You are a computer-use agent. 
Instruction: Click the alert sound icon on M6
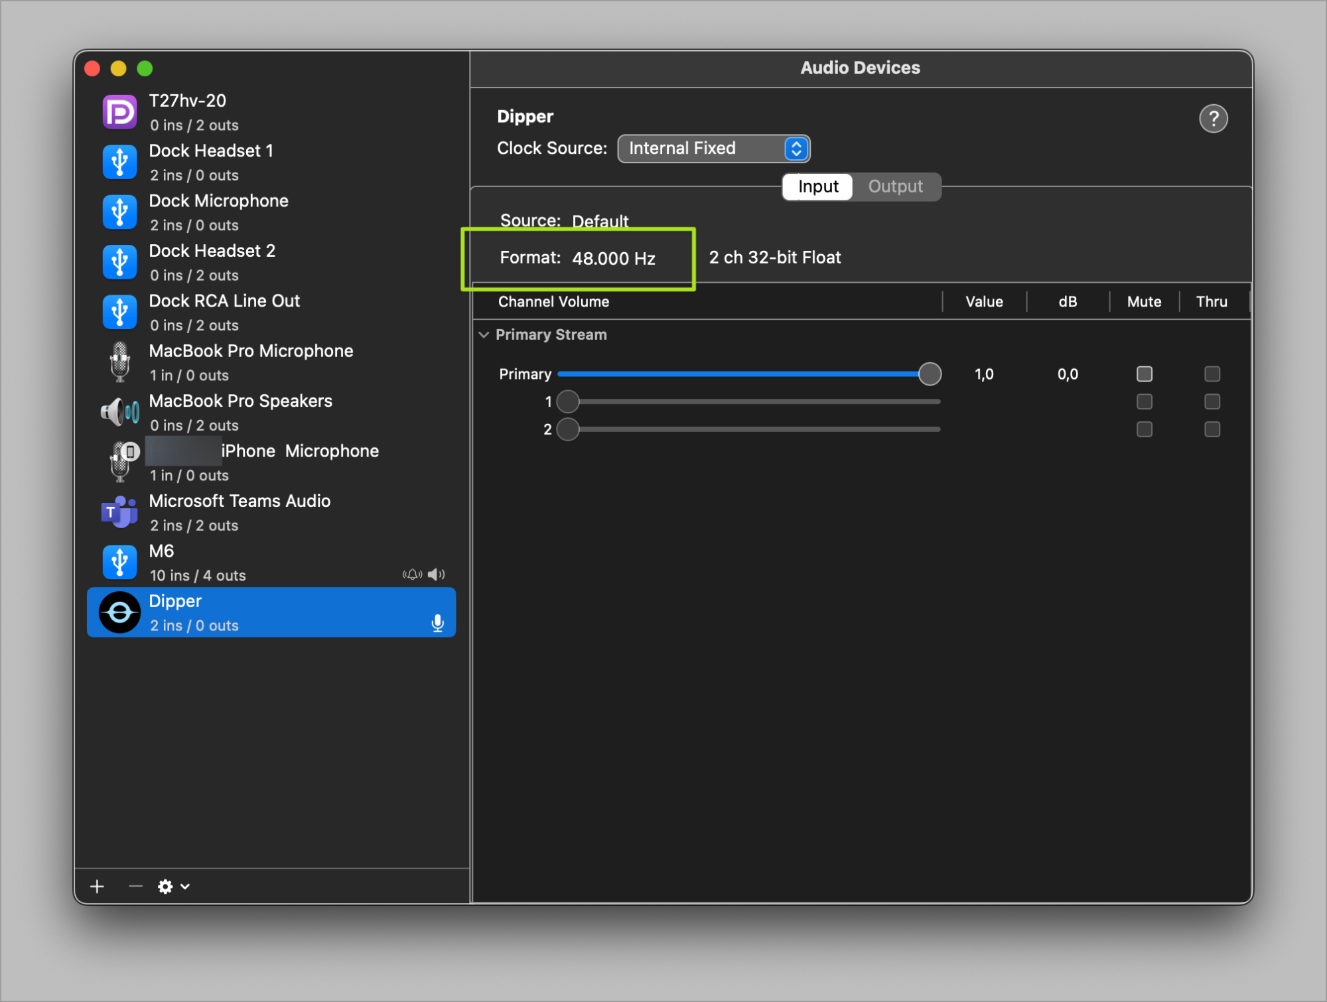412,574
